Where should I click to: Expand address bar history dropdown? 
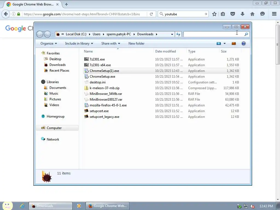[x=172, y=34]
